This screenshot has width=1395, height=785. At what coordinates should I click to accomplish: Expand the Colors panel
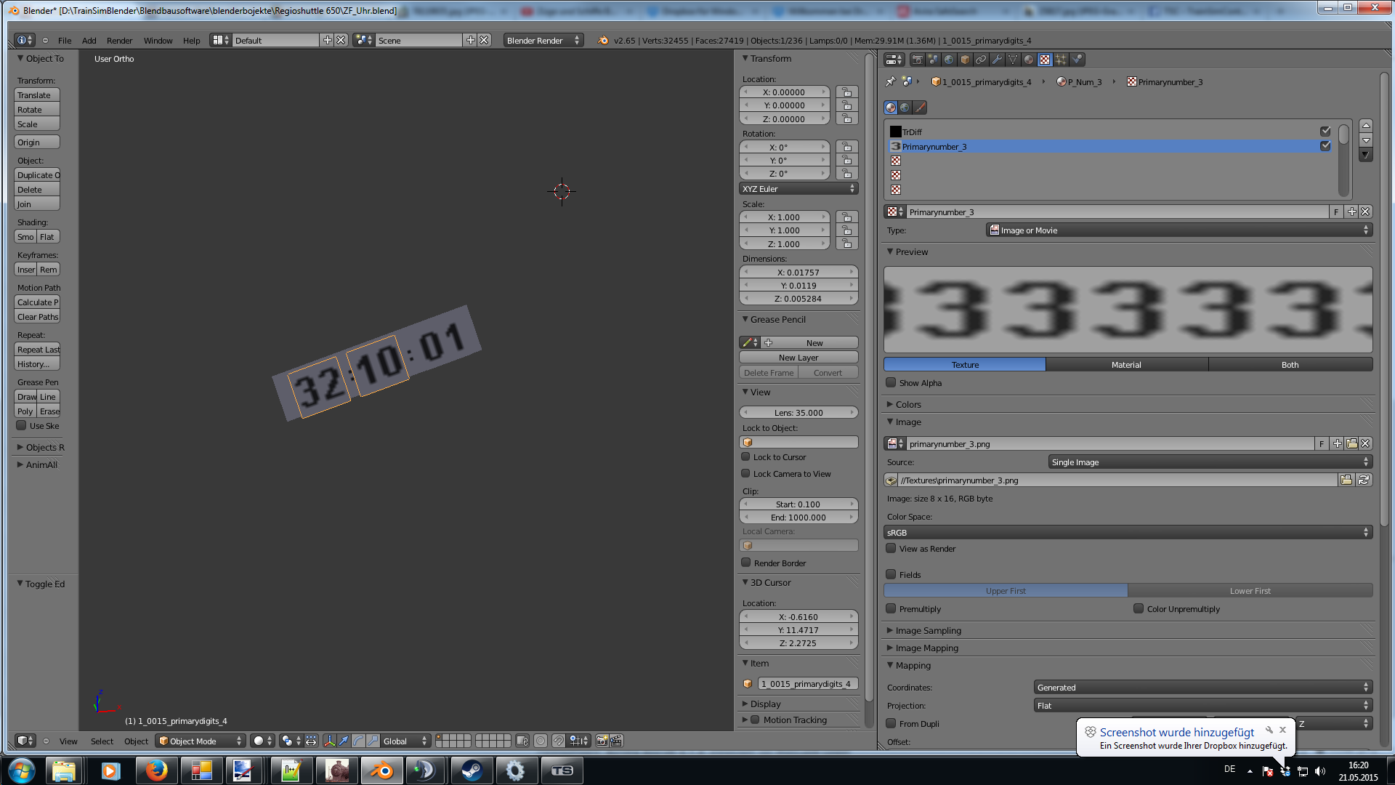[907, 404]
